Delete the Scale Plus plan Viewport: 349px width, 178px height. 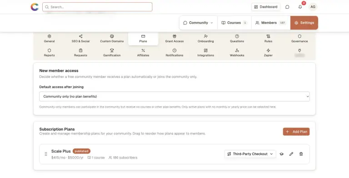pyautogui.click(x=301, y=154)
